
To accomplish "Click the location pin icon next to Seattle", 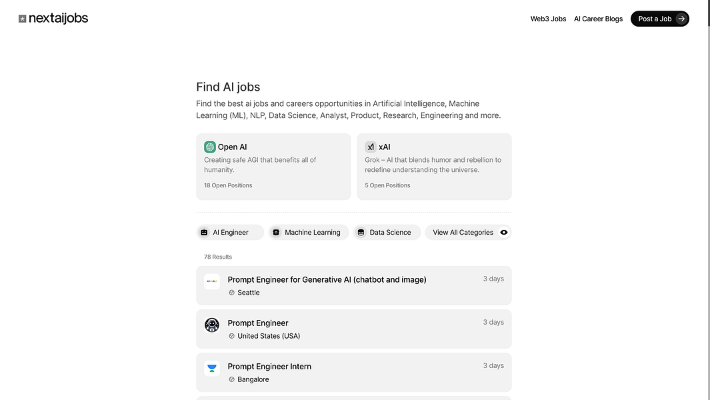I will click(232, 292).
